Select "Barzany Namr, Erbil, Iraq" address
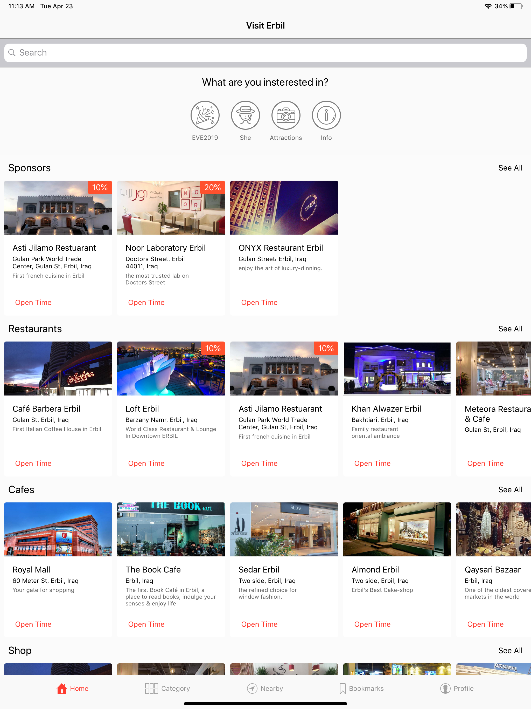Viewport: 531px width, 709px height. tap(162, 420)
